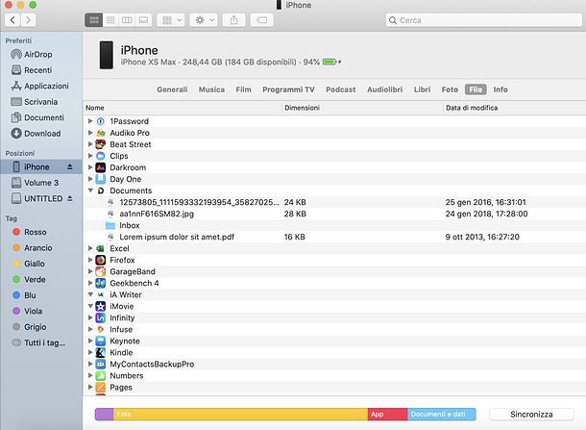Click the Cerca search field
Image resolution: width=586 pixels, height=430 pixels.
click(483, 20)
